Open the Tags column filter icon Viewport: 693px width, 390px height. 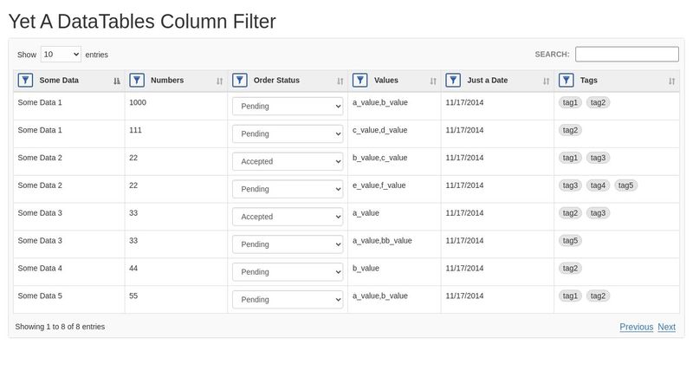[x=567, y=81]
